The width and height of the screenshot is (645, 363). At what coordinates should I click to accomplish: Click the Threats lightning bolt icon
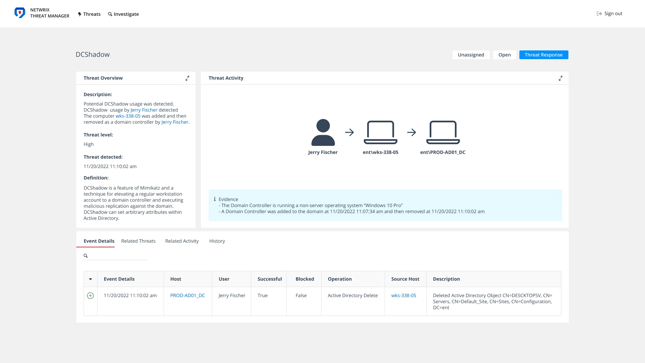(80, 14)
